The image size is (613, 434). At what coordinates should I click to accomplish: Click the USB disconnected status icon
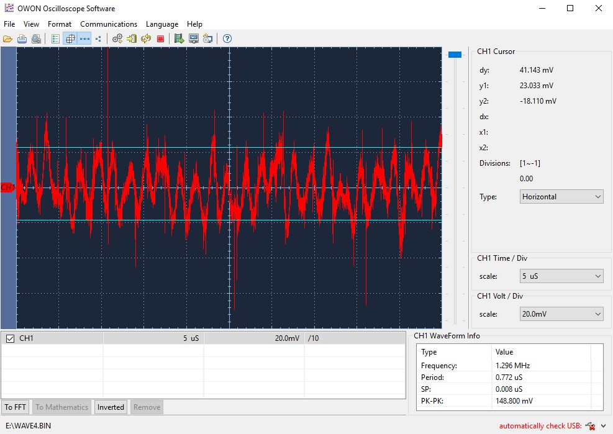pos(590,426)
